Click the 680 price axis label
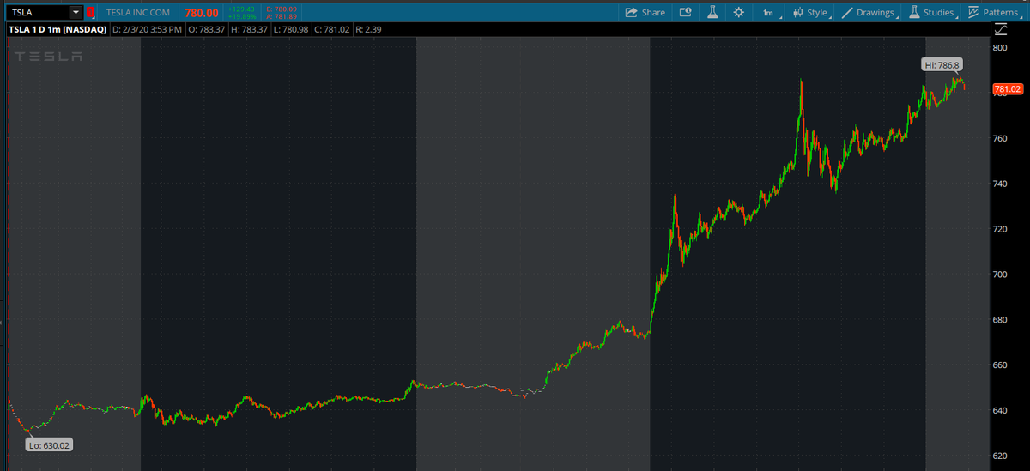 point(1000,320)
